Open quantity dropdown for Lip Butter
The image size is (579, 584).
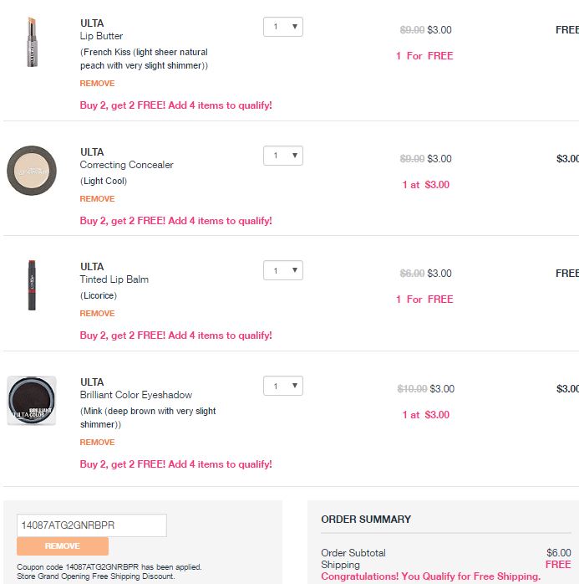[x=283, y=27]
